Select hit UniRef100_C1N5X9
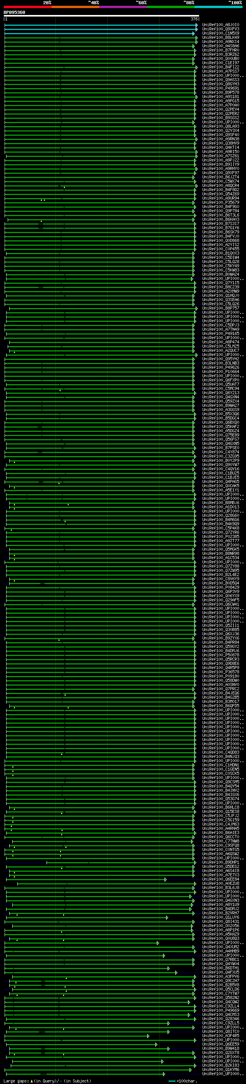 click(x=220, y=33)
